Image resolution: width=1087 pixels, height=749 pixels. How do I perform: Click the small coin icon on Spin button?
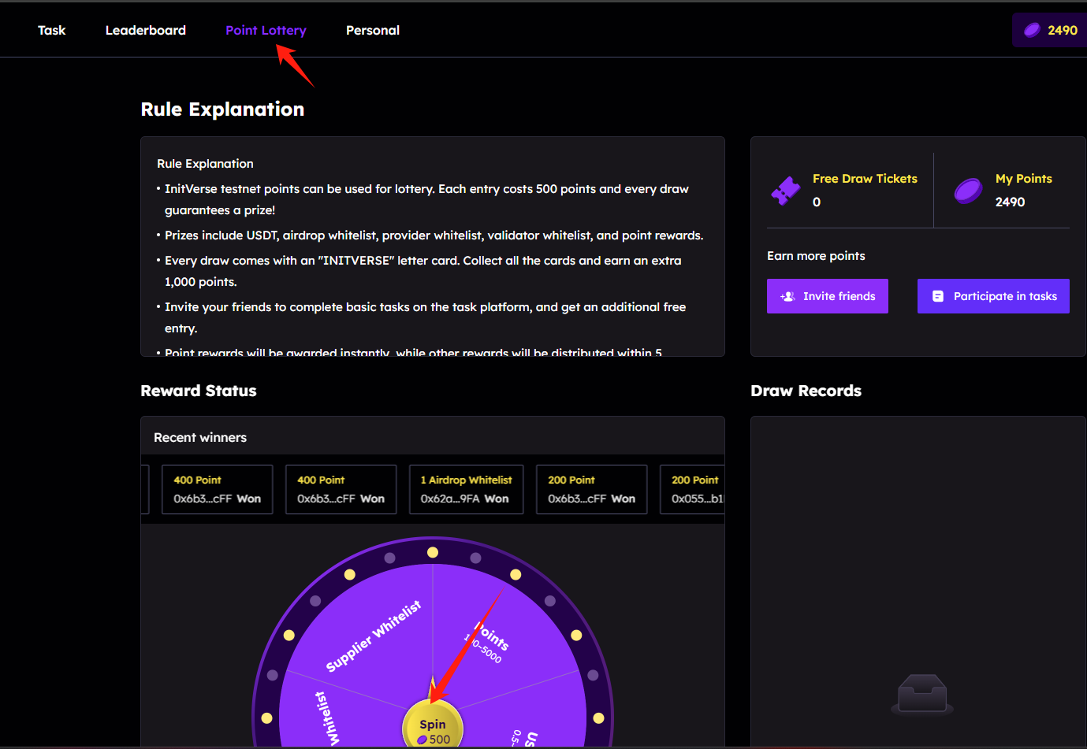click(x=423, y=740)
